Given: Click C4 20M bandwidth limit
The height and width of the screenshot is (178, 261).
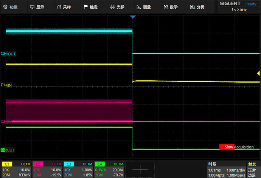Looking at the screenshot, I should (x=99, y=175).
